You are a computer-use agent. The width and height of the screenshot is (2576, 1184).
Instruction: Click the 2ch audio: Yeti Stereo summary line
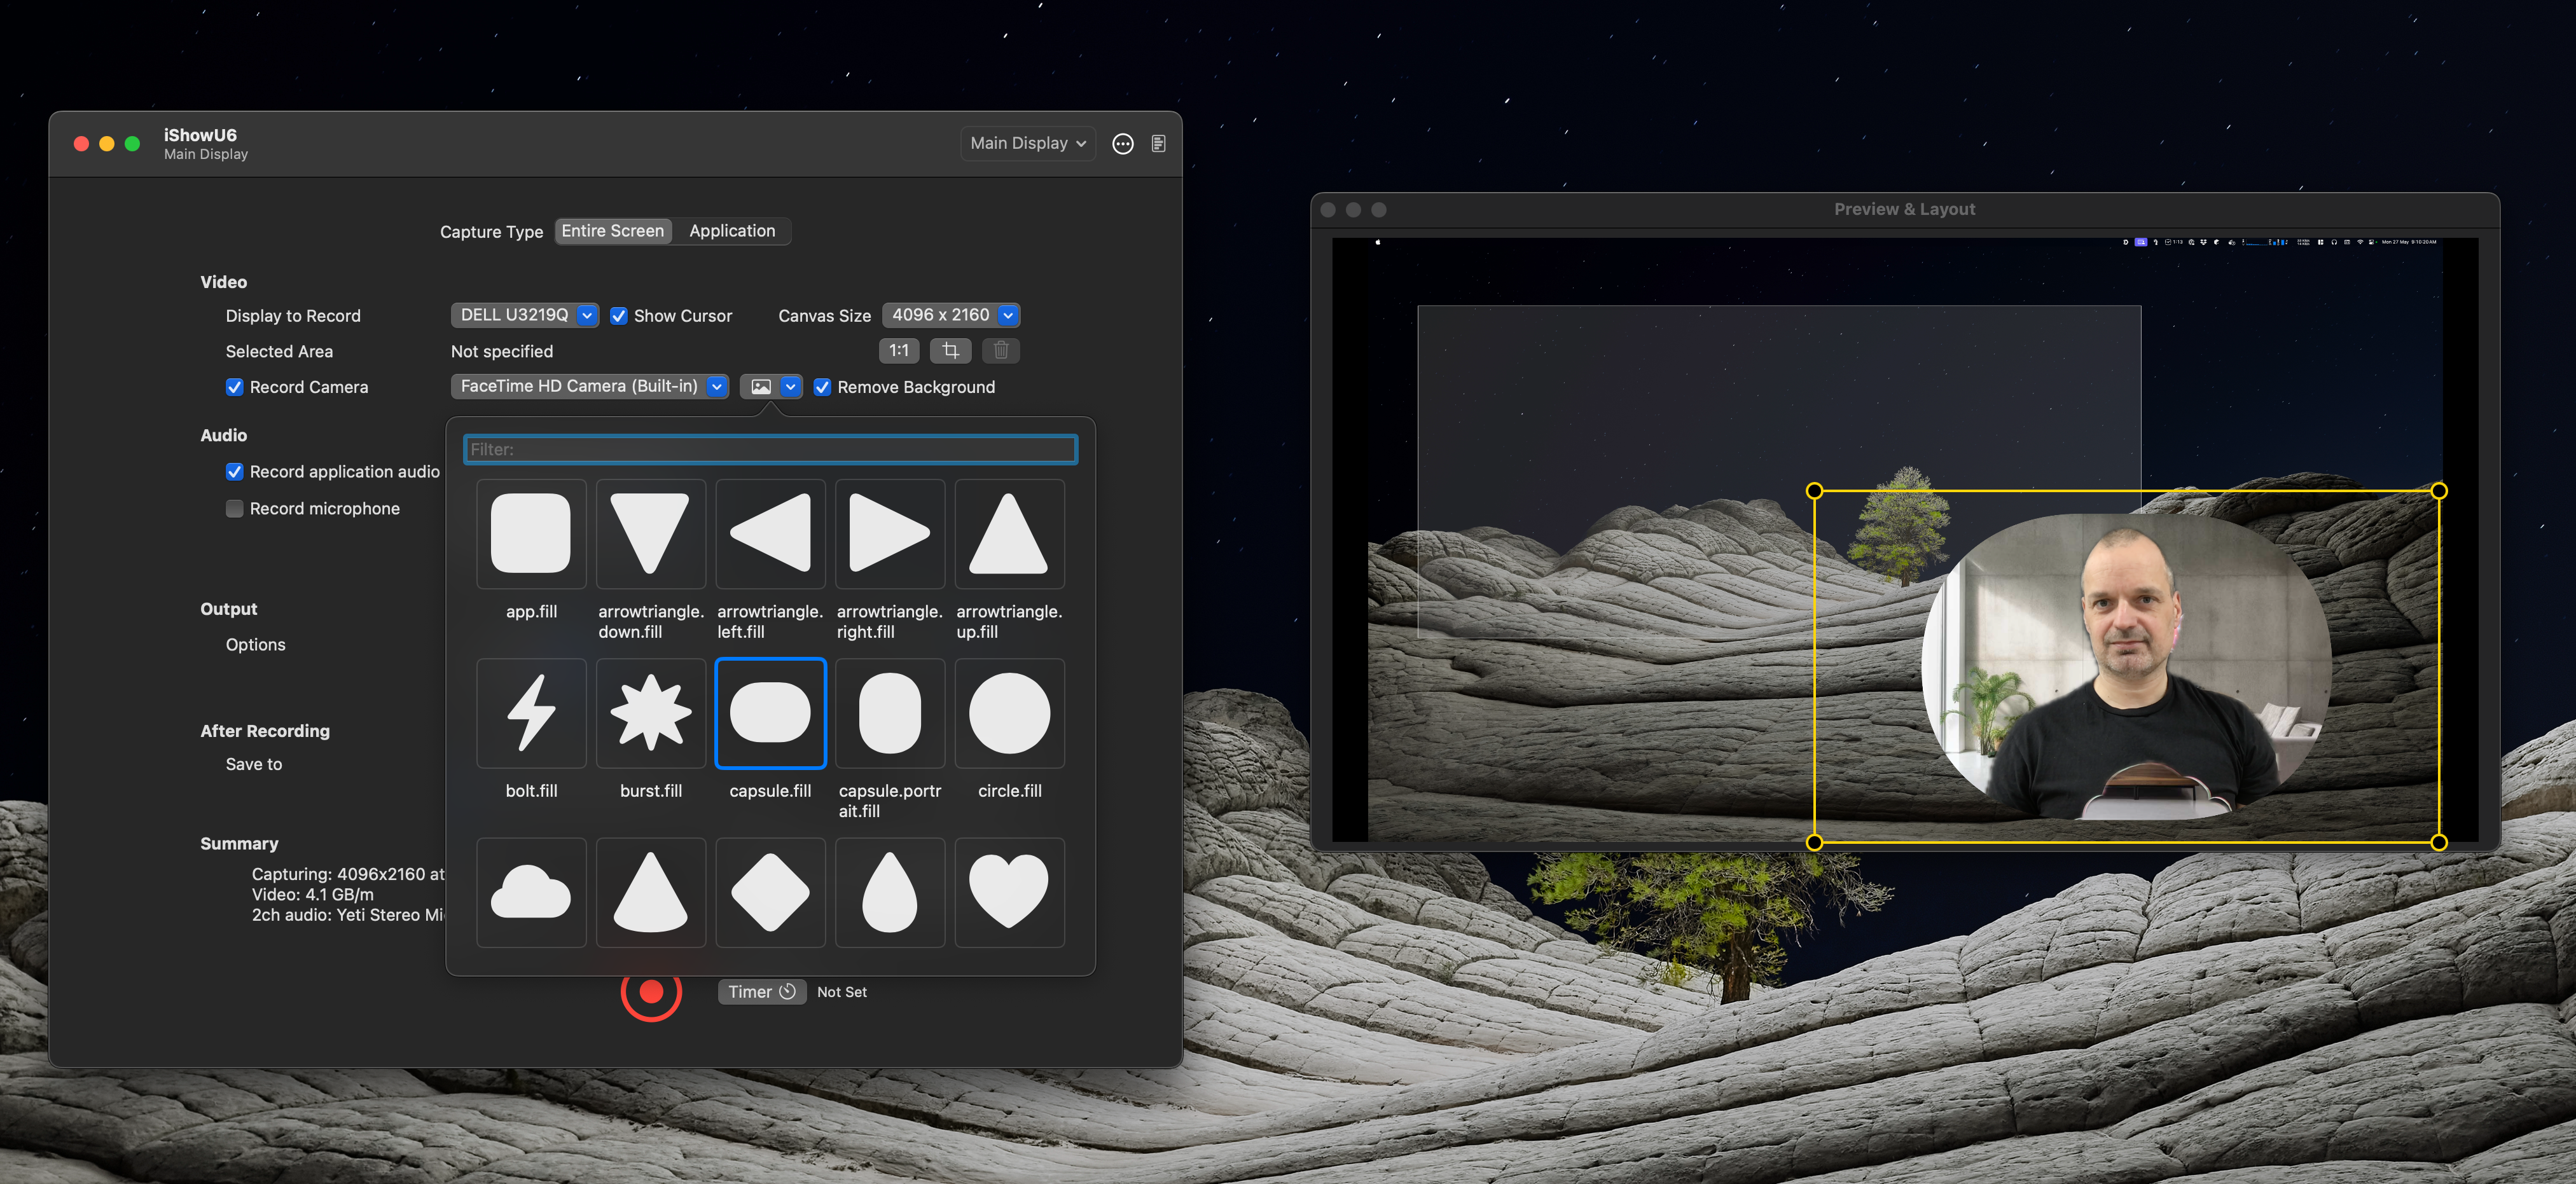point(347,915)
